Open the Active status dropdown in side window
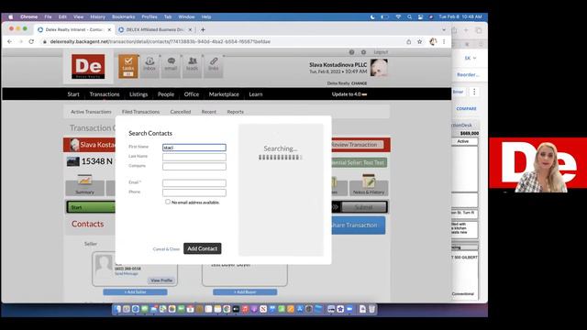The height and width of the screenshot is (330, 587). pos(464,141)
